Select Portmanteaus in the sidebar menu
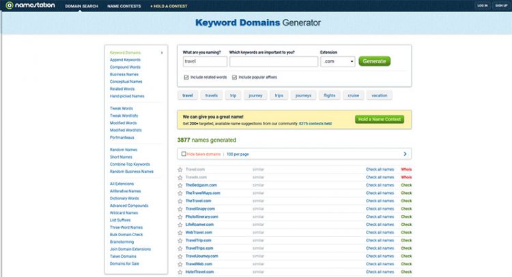The image size is (512, 277). pyautogui.click(x=123, y=137)
